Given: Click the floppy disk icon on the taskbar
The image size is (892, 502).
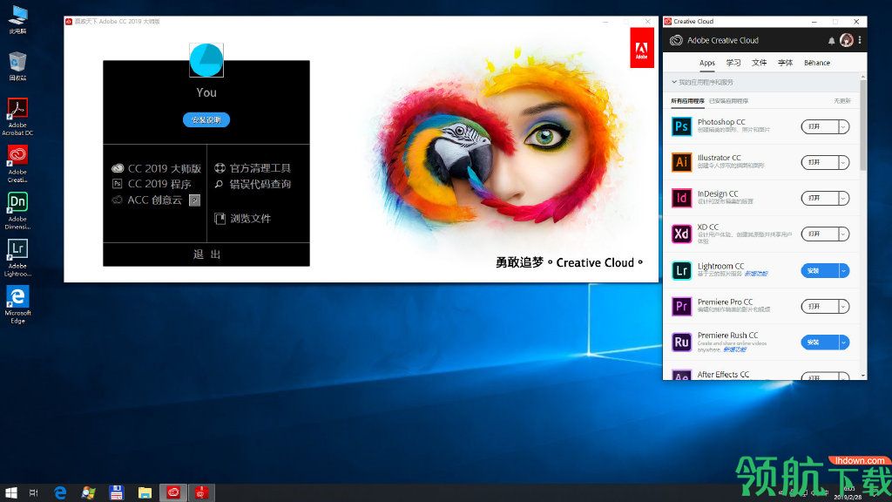Looking at the screenshot, I should click(x=117, y=493).
